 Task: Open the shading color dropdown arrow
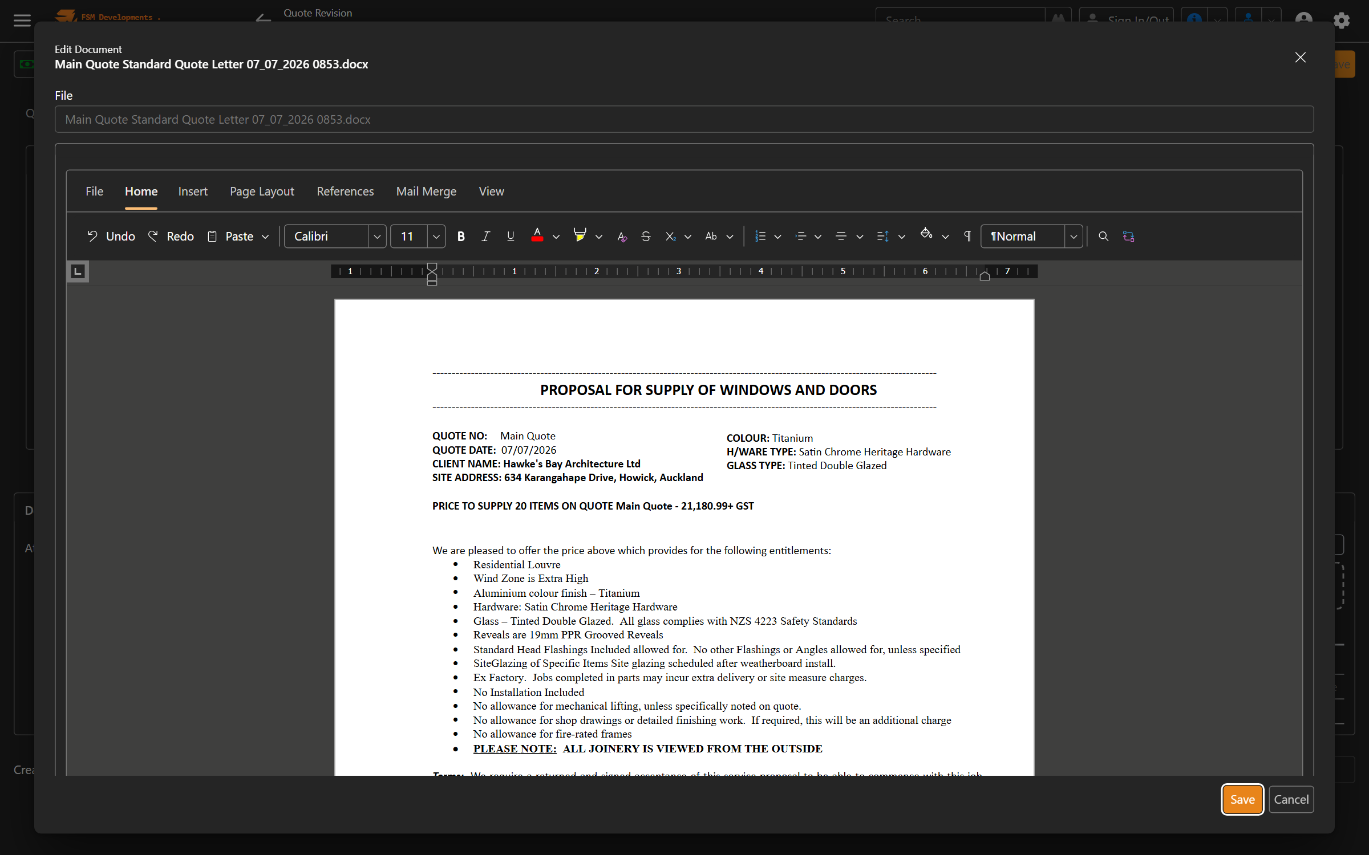click(x=946, y=237)
